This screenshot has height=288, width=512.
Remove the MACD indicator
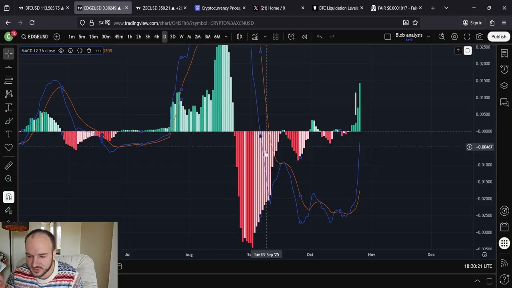click(89, 51)
